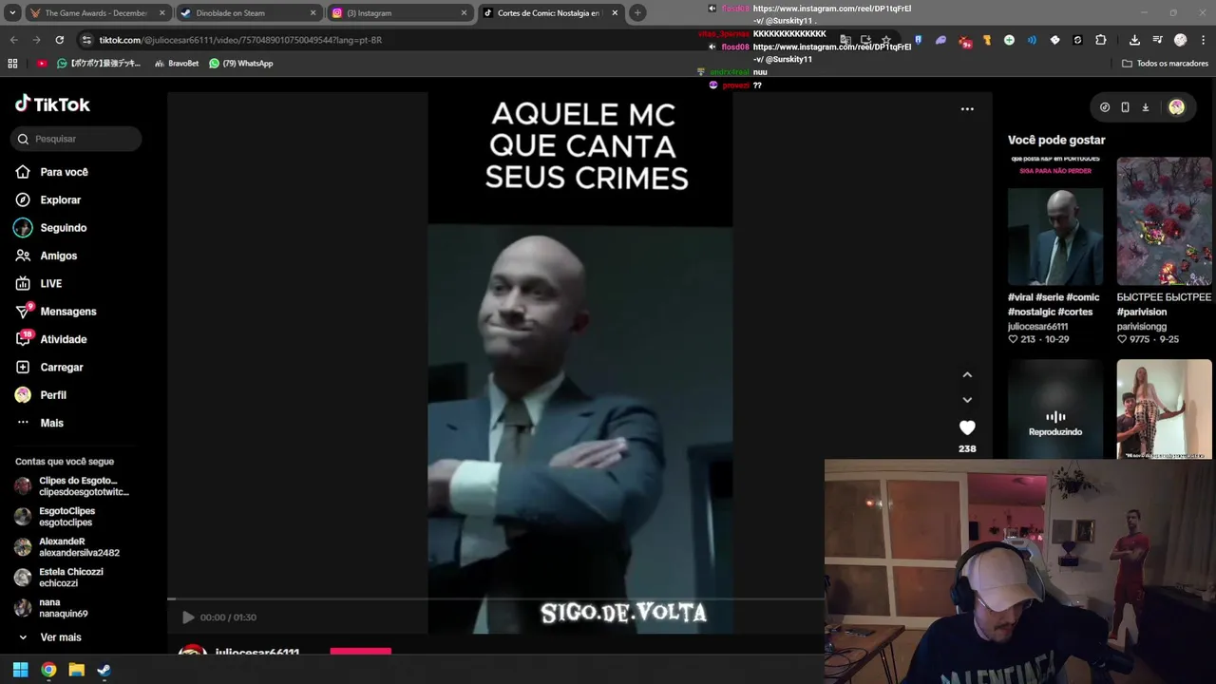Open Chrome site information icon in address bar
The height and width of the screenshot is (684, 1216).
(x=86, y=40)
